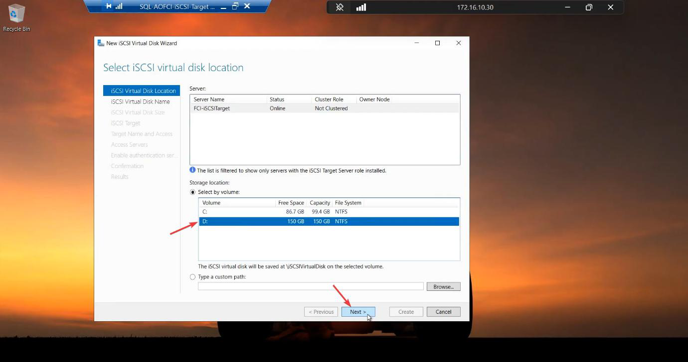The height and width of the screenshot is (362, 688).
Task: Click unpin icon on 172.16.10.30 connection bar
Action: coord(340,7)
